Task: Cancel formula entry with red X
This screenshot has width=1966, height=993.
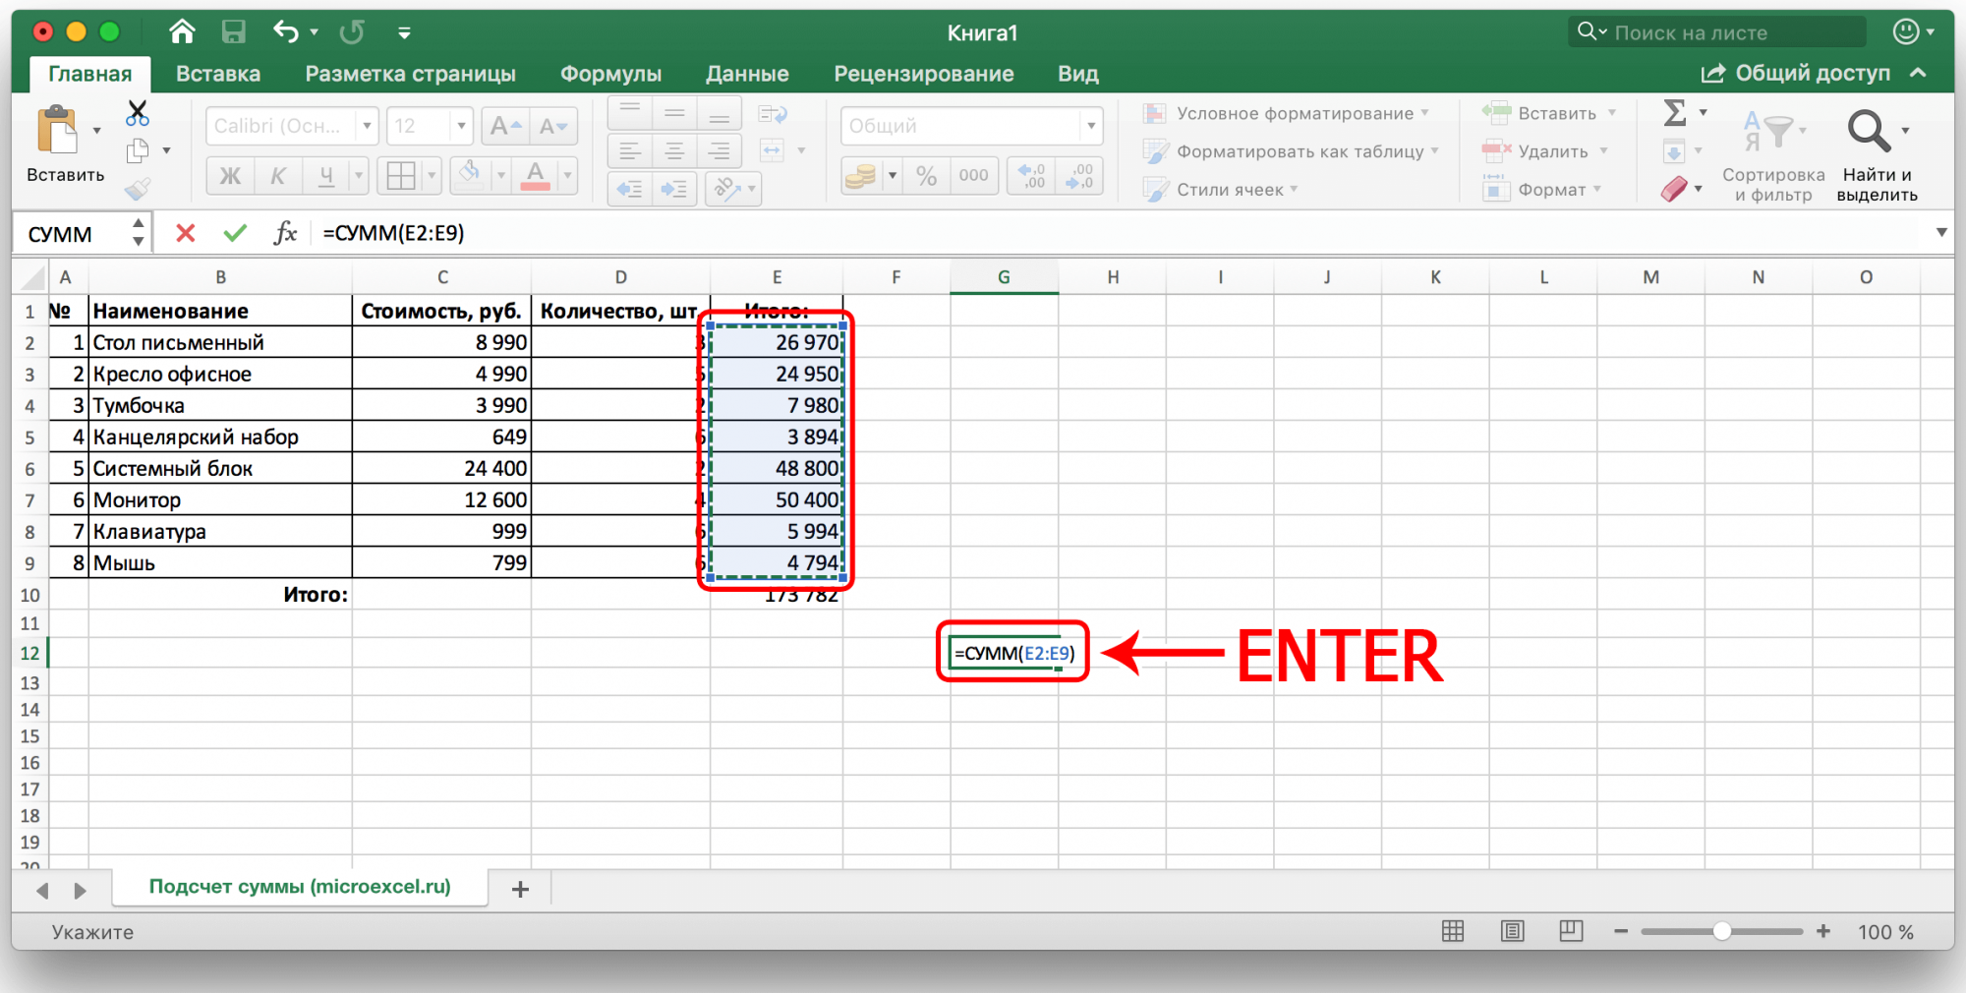Action: click(x=185, y=233)
